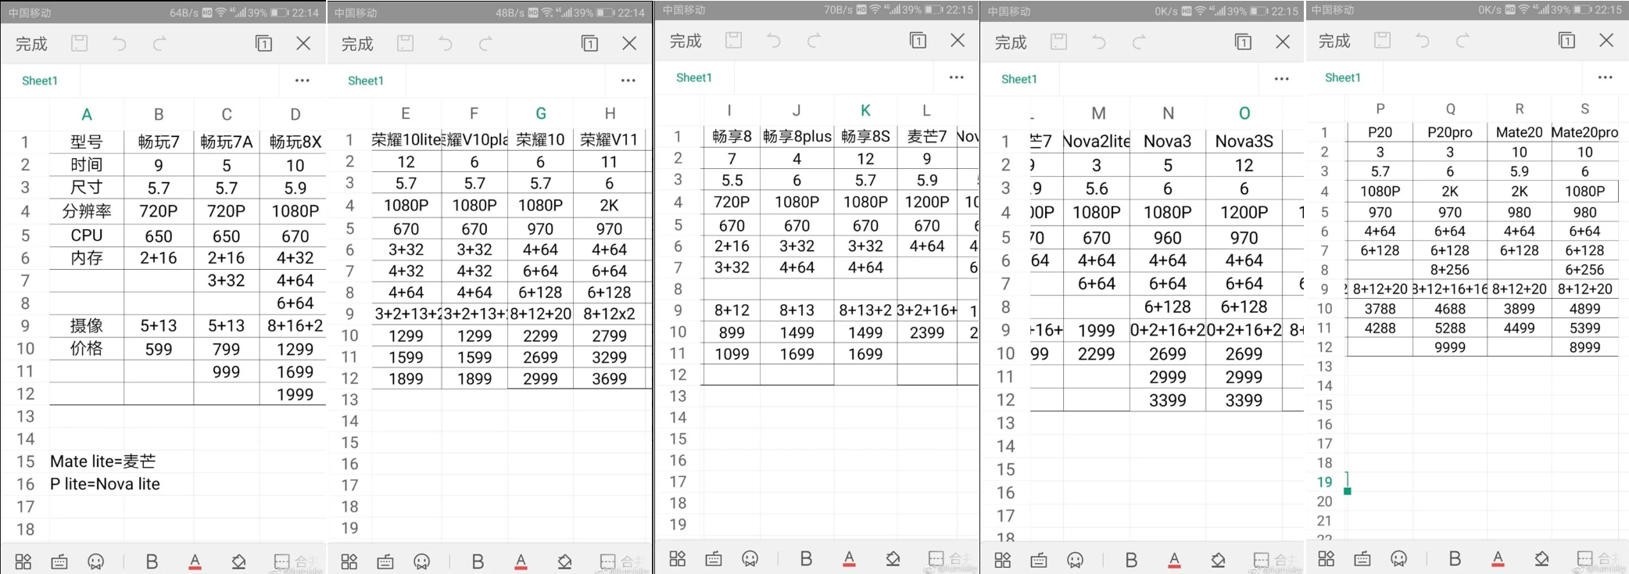
Task: Select the Mate20pro cell
Action: (1584, 132)
